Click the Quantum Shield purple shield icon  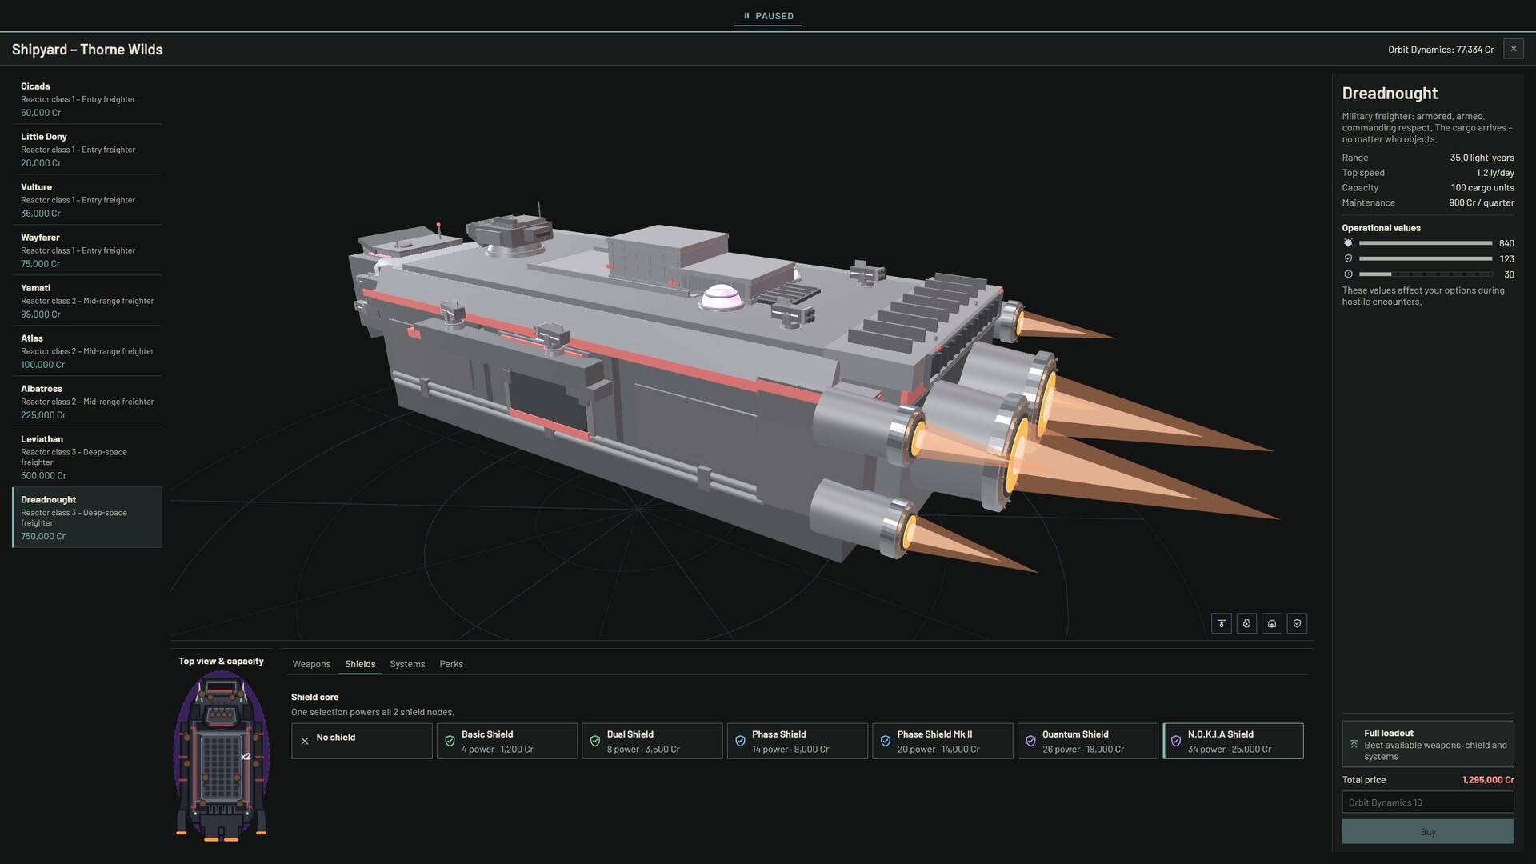(x=1030, y=742)
